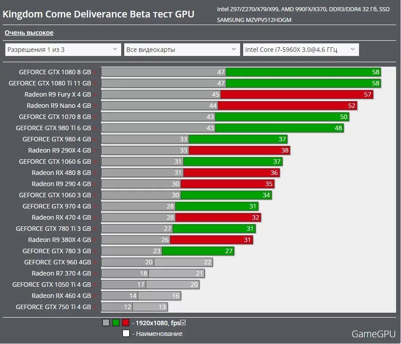Click the 'Наименование' legend label
This screenshot has width=401, height=344.
pos(159,334)
